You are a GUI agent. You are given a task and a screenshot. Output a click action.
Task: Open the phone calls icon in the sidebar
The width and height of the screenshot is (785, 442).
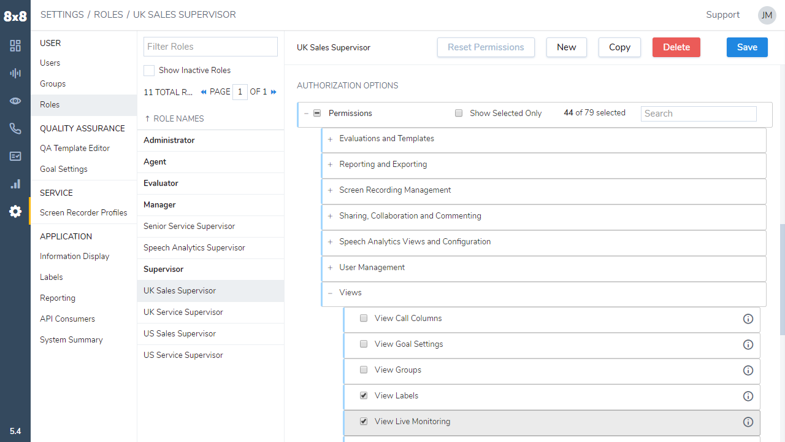click(x=15, y=129)
